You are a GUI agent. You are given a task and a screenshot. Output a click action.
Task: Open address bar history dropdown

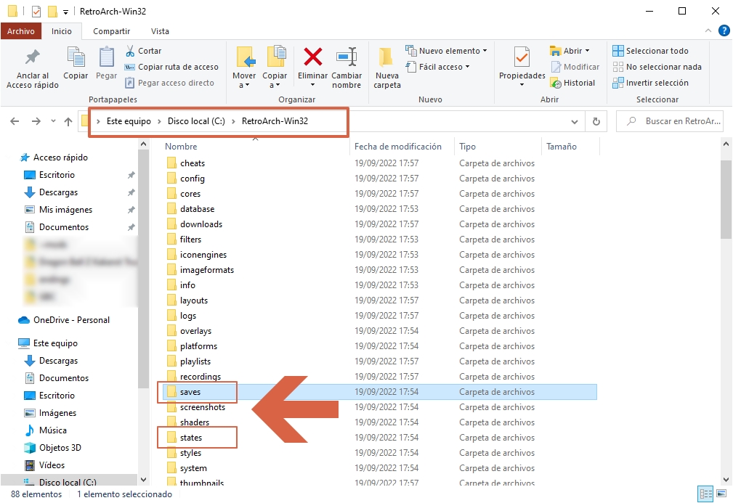click(x=575, y=122)
